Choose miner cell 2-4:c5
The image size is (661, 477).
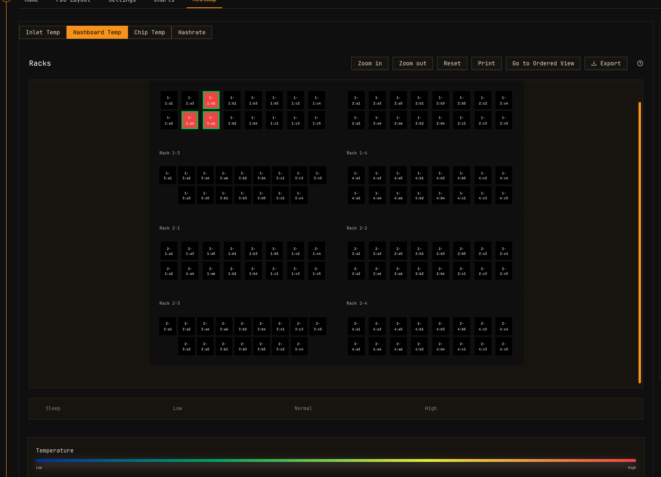coord(504,346)
